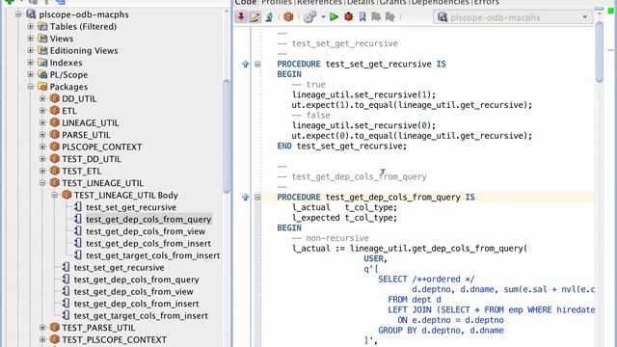Switch to the Grants tab
The width and height of the screenshot is (617, 347).
click(x=392, y=2)
